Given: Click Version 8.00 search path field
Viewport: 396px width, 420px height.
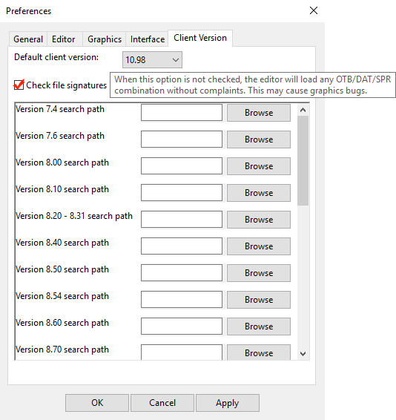Looking at the screenshot, I should pyautogui.click(x=182, y=165).
